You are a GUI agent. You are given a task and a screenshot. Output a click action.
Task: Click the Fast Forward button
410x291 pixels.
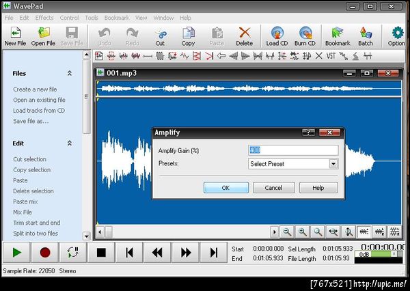186,252
